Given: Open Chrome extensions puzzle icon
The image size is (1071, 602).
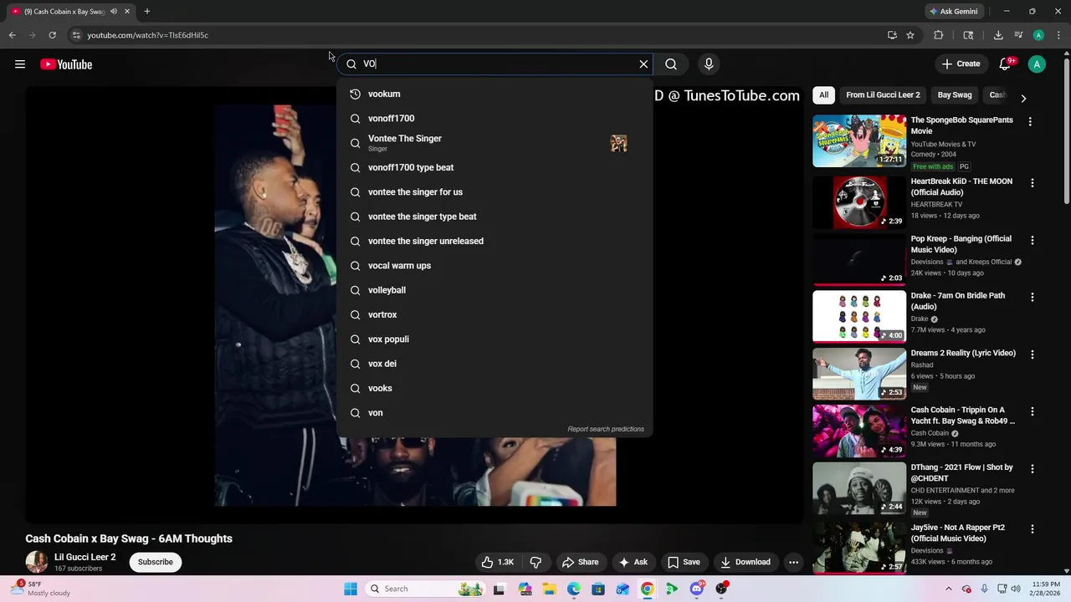Looking at the screenshot, I should point(938,35).
